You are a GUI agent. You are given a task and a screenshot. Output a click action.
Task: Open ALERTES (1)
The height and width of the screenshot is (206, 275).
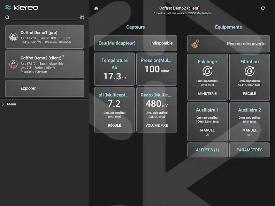pos(207,150)
